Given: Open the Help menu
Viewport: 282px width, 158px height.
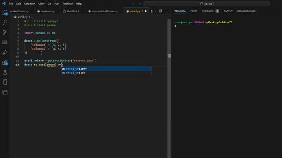Looking at the screenshot, I should 78,4.
